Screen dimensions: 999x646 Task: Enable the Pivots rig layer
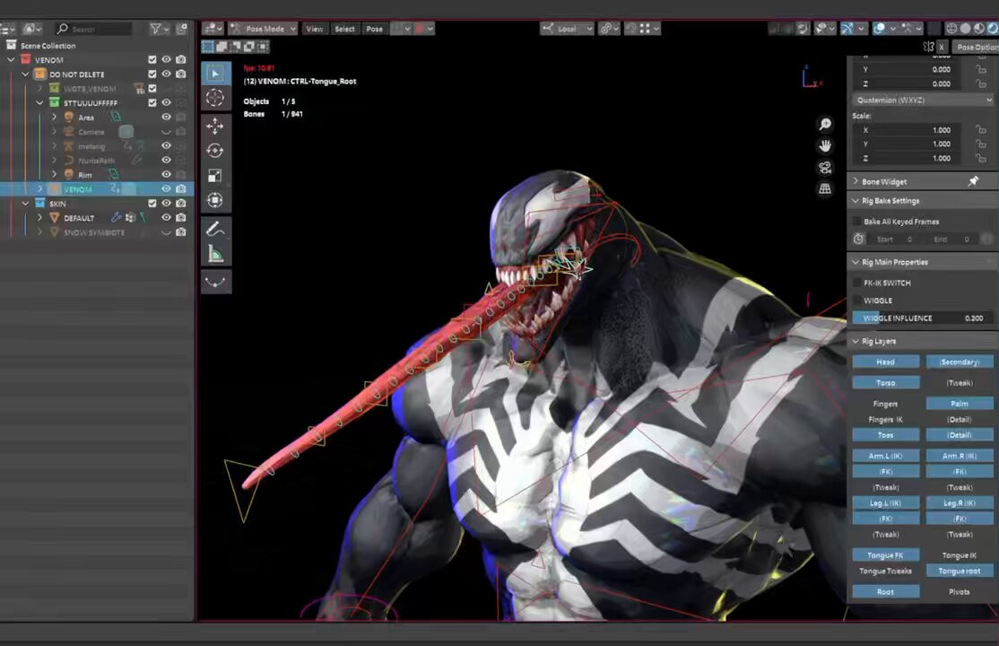point(960,591)
